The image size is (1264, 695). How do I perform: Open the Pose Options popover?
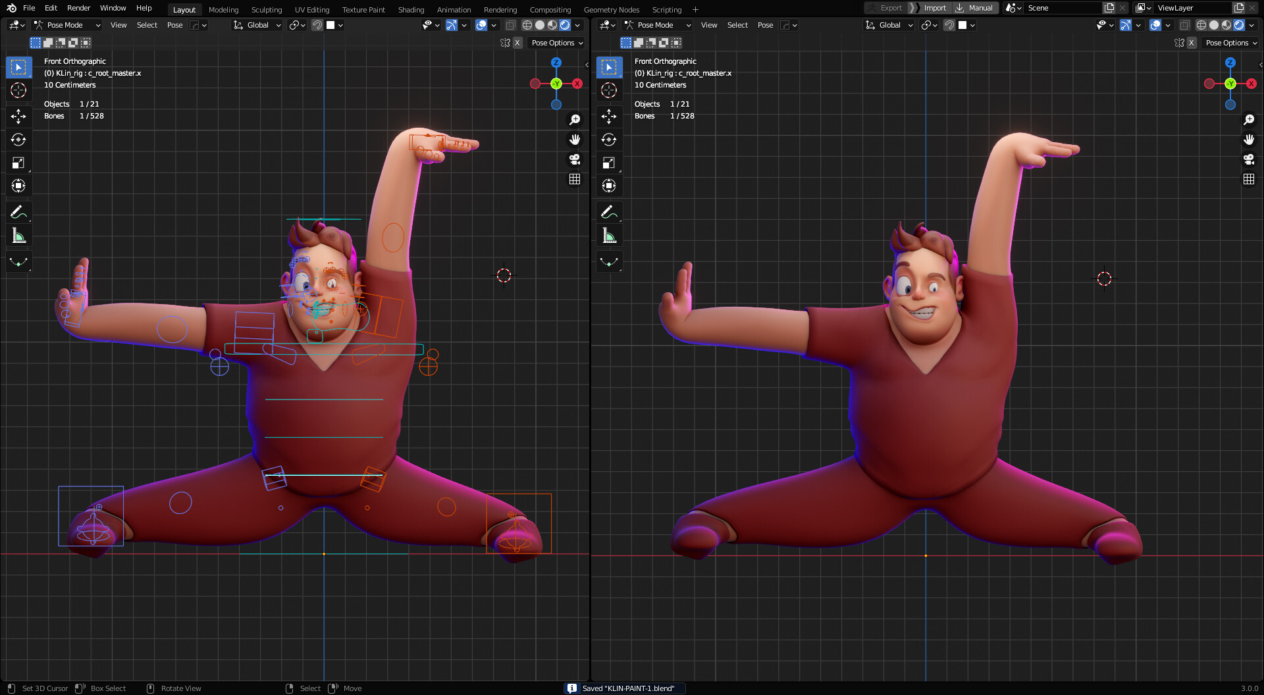tap(556, 42)
